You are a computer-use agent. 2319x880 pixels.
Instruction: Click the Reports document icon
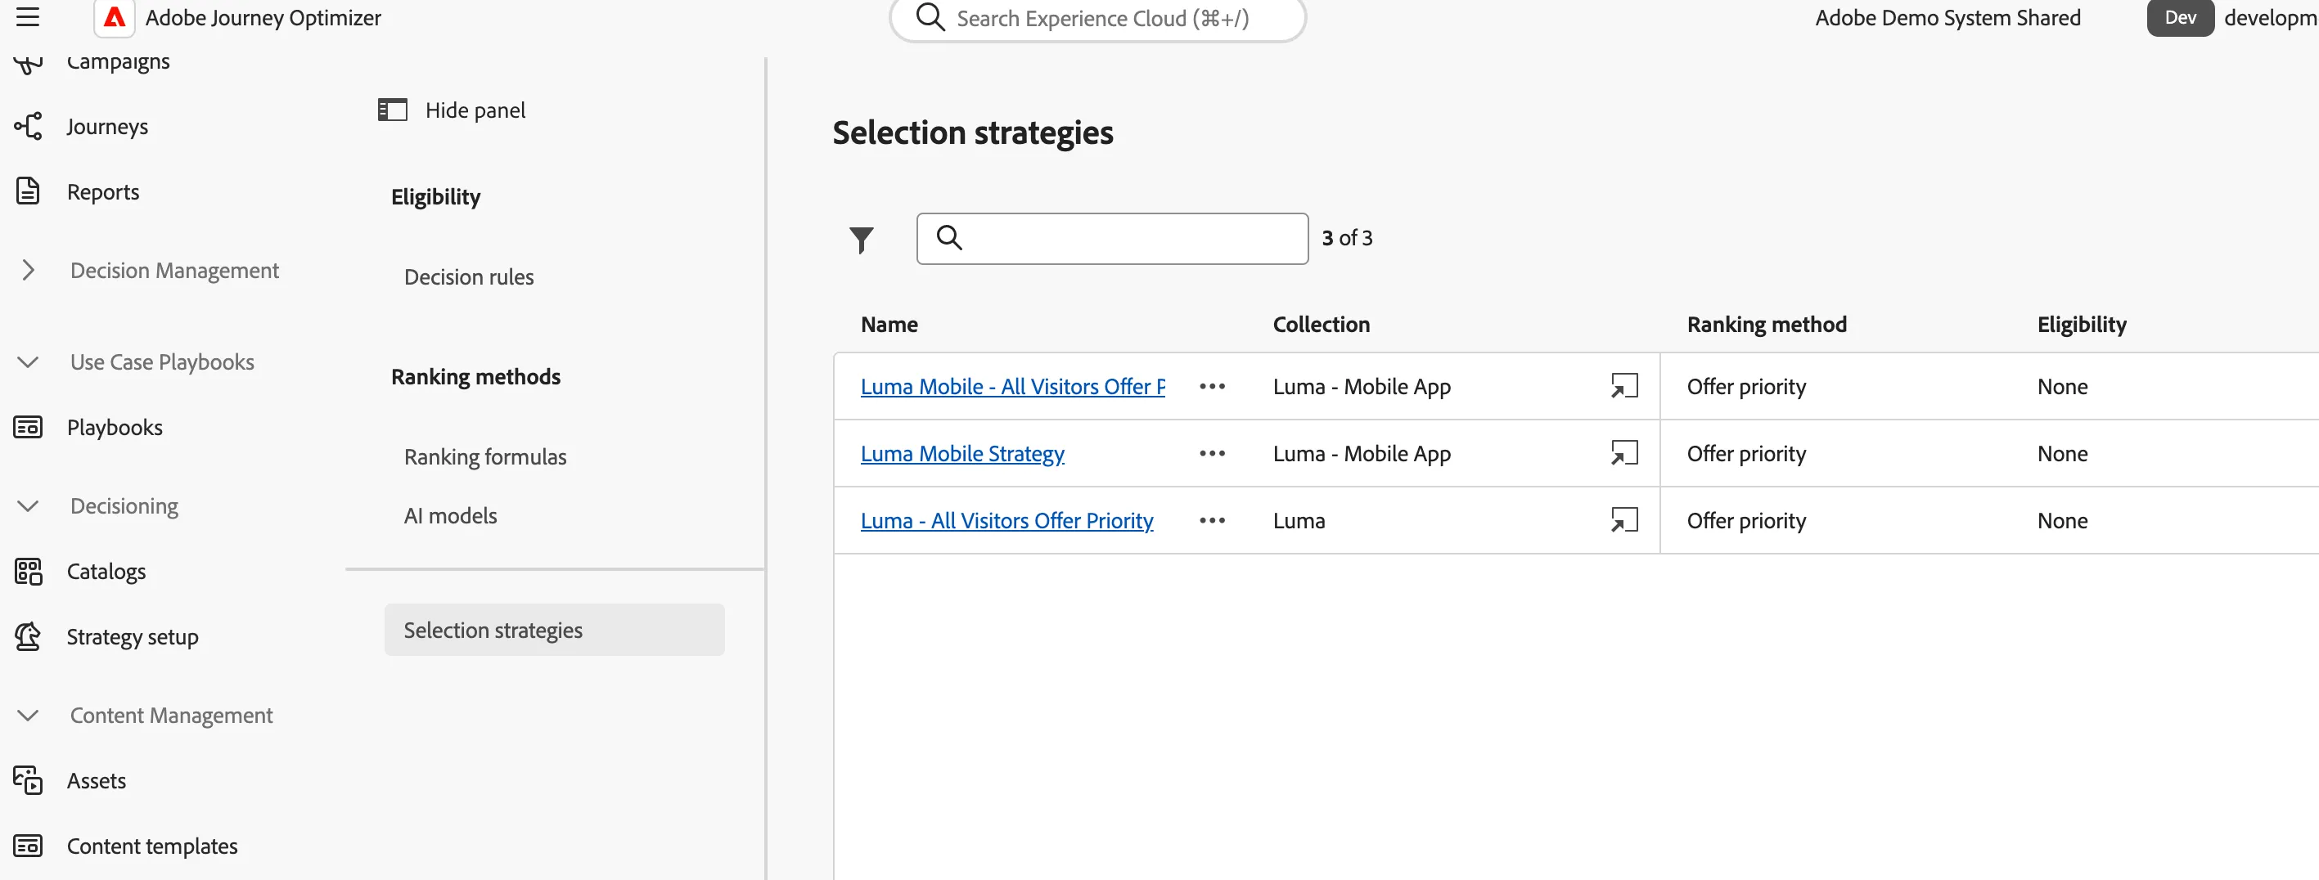pyautogui.click(x=28, y=191)
